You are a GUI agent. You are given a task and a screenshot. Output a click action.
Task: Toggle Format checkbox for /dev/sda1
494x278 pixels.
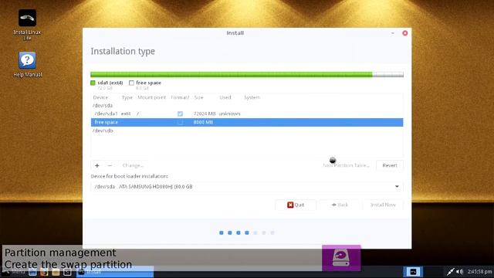click(x=180, y=114)
